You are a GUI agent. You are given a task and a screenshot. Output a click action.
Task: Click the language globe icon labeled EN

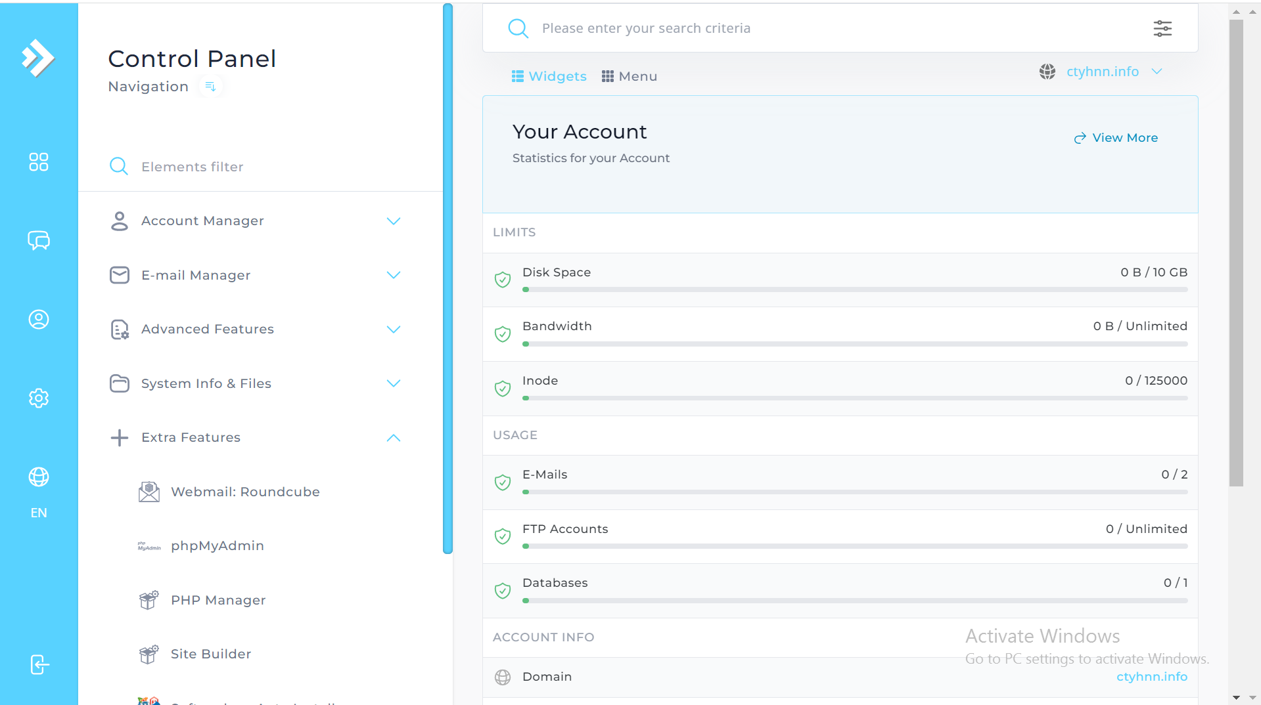(x=39, y=477)
